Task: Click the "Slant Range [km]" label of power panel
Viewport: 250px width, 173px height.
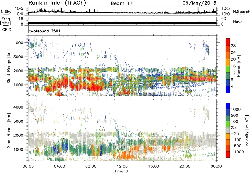Action: (9, 66)
